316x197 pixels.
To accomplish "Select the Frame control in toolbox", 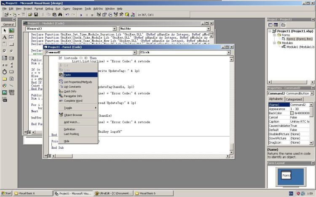I will [5, 44].
